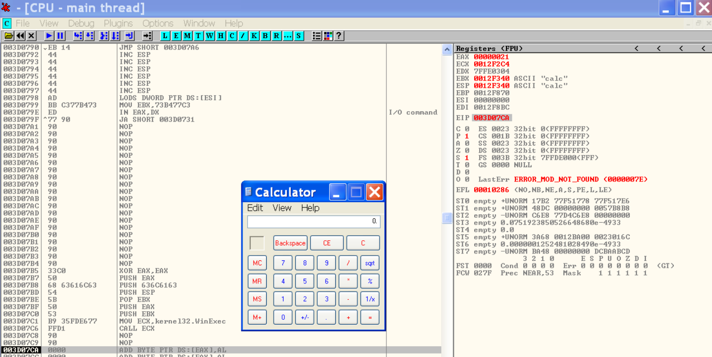This screenshot has height=357, width=712.
Task: Click the Go to address arrow icon
Action: point(148,36)
